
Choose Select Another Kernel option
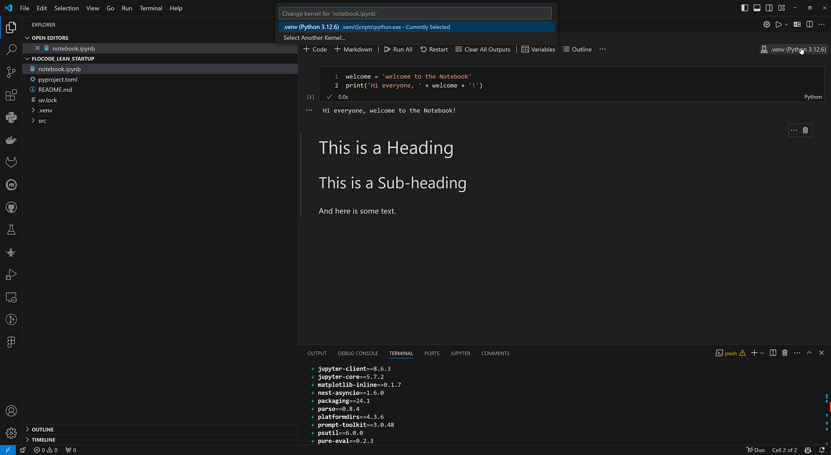click(416, 38)
